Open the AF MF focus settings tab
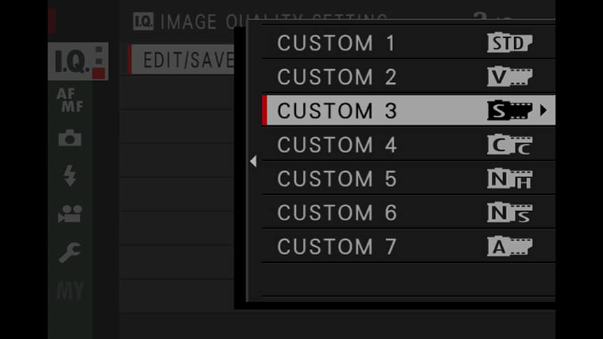Viewport: 603px width, 339px height. [x=70, y=100]
